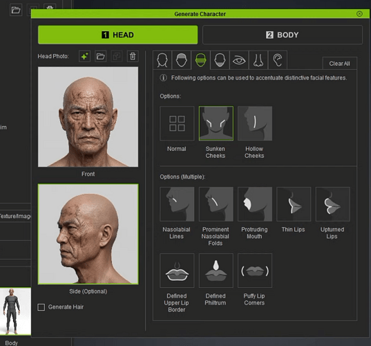Switch to the HEAD tab

[118, 35]
